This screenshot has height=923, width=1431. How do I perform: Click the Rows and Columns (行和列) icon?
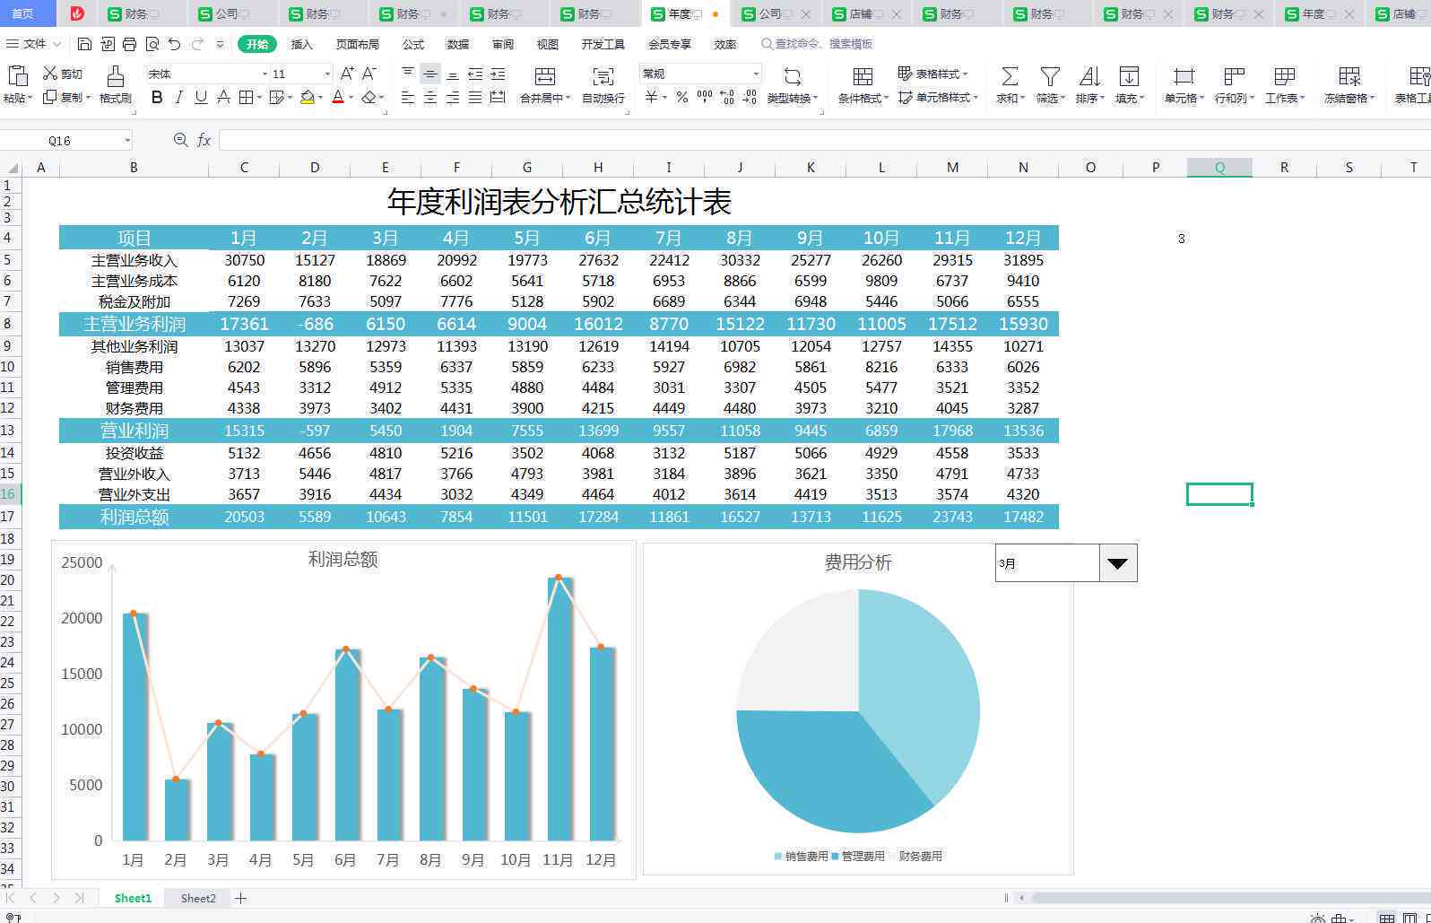pyautogui.click(x=1234, y=77)
